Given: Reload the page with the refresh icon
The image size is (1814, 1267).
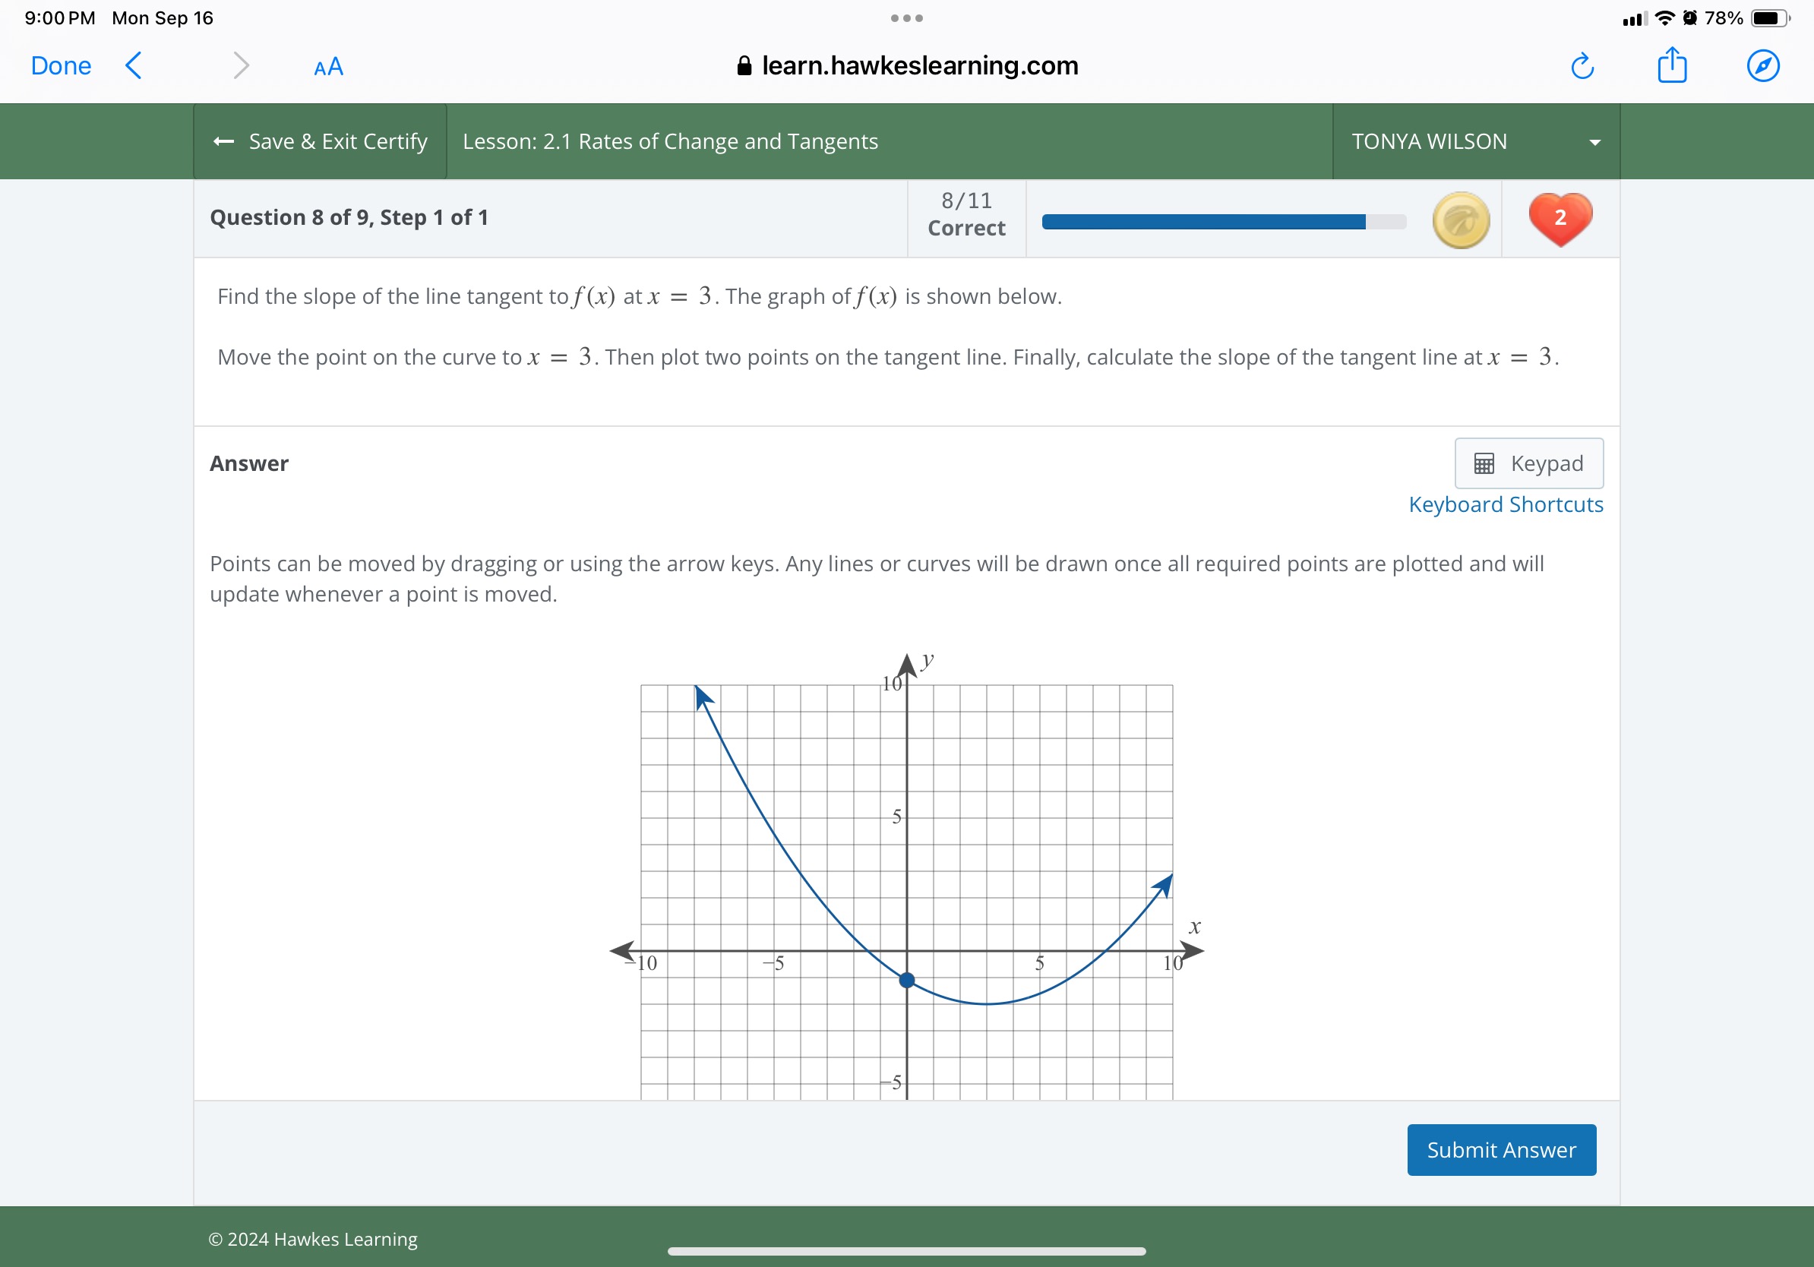Looking at the screenshot, I should (1582, 65).
